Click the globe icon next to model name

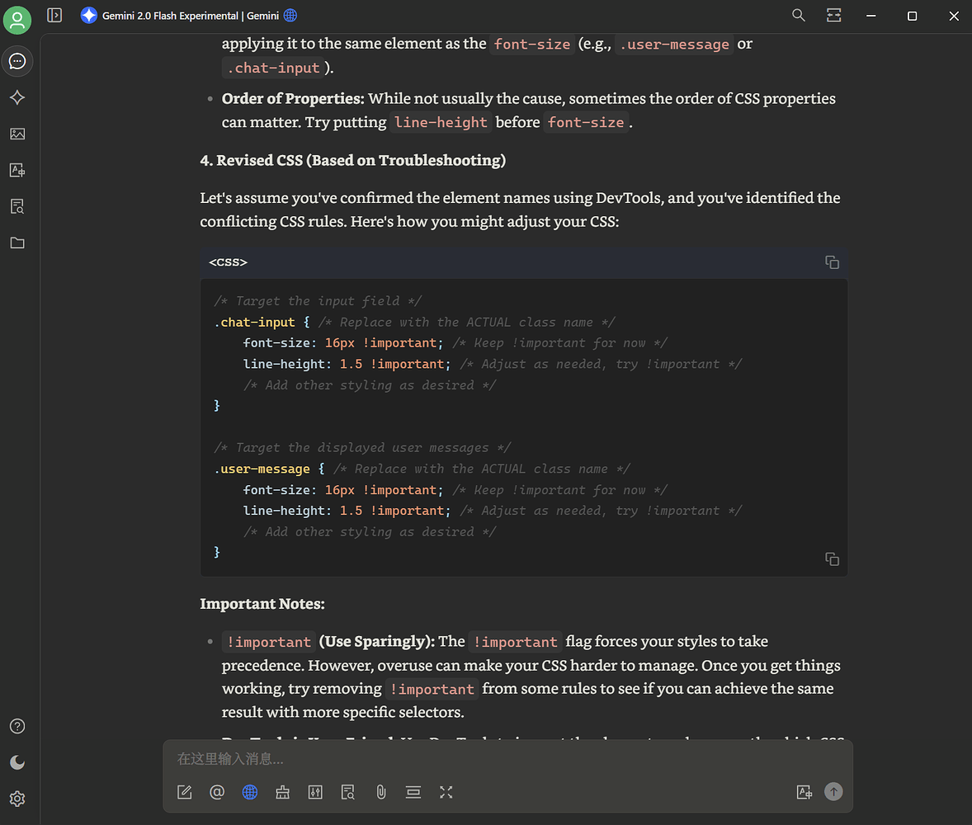[x=290, y=16]
